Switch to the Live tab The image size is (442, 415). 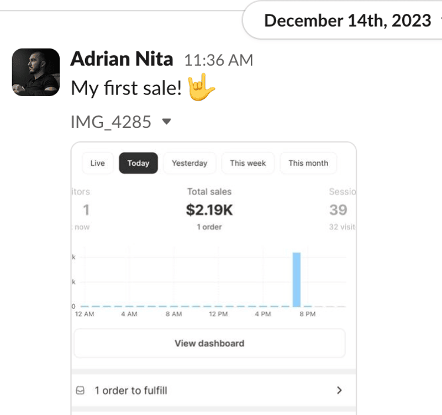(x=98, y=163)
